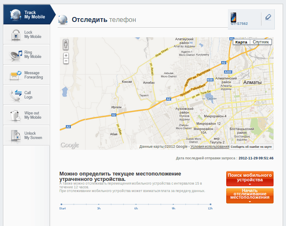Click the Street View pegman icon

tap(66, 44)
